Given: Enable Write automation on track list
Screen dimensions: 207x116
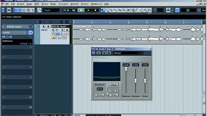Looking at the screenshot, I should click(67, 30).
